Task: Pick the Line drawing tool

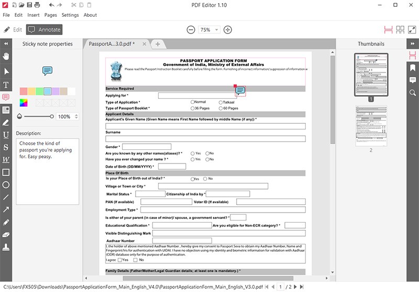Action: click(x=6, y=197)
